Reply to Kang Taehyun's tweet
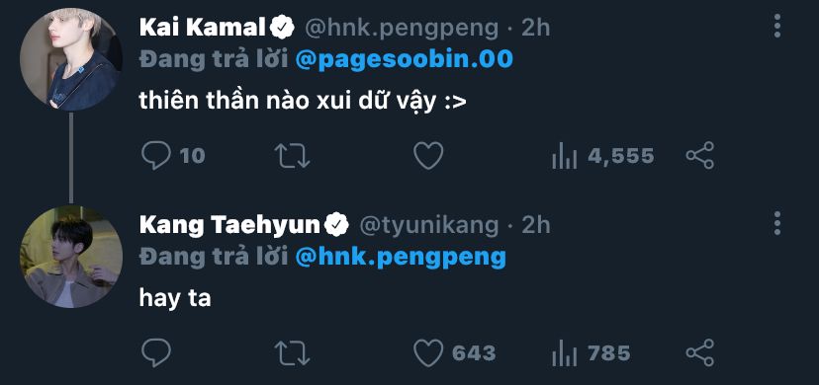This screenshot has width=819, height=385. click(156, 353)
